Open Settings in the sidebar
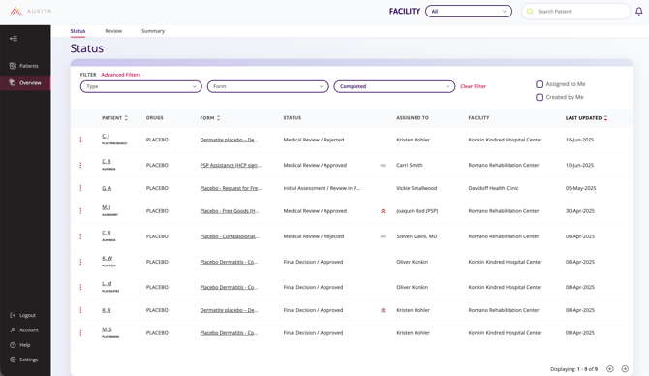This screenshot has width=649, height=376. tap(24, 360)
